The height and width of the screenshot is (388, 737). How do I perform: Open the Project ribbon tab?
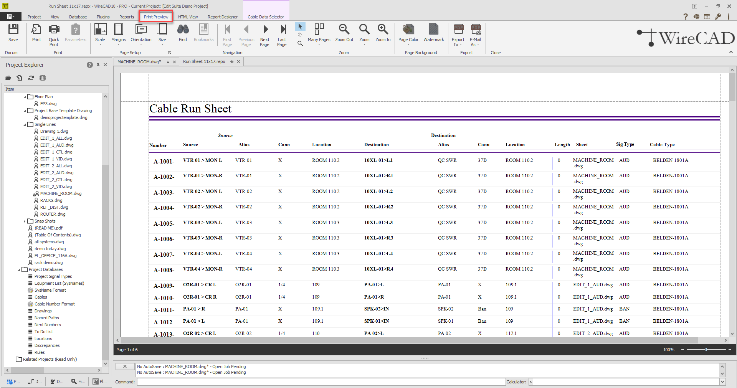pos(34,17)
